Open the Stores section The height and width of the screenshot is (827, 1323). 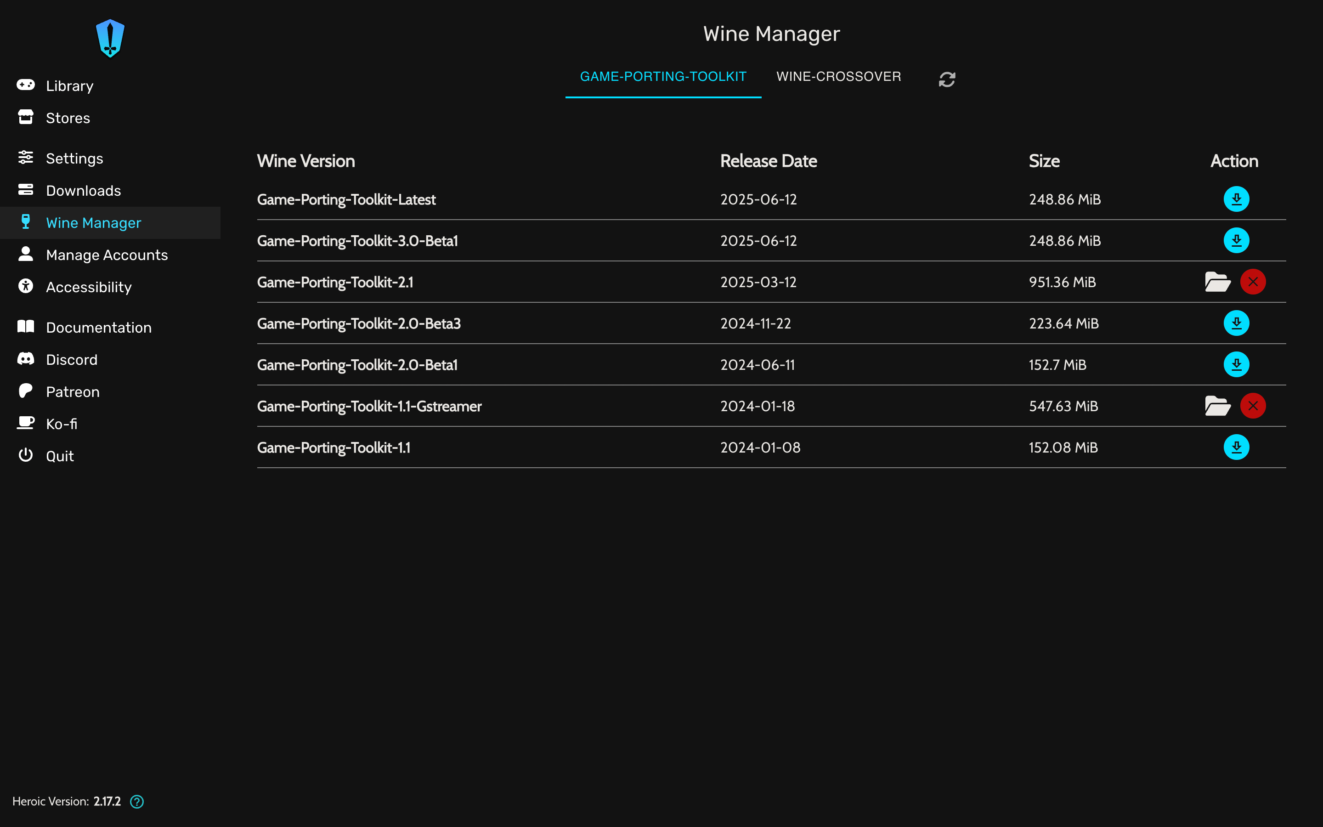tap(68, 118)
